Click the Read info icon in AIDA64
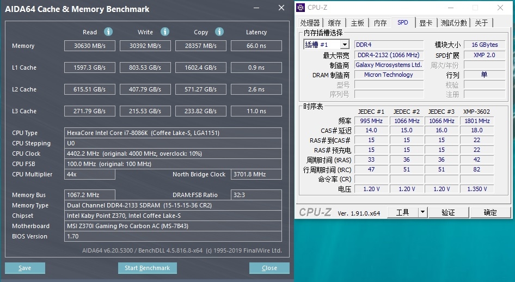Image resolution: width=515 pixels, height=282 pixels. (x=108, y=32)
